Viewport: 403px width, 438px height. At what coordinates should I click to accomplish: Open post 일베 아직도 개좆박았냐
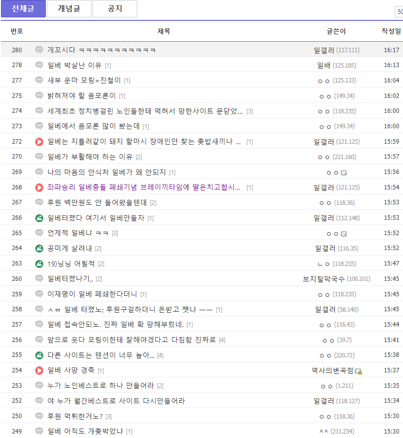pyautogui.click(x=85, y=432)
